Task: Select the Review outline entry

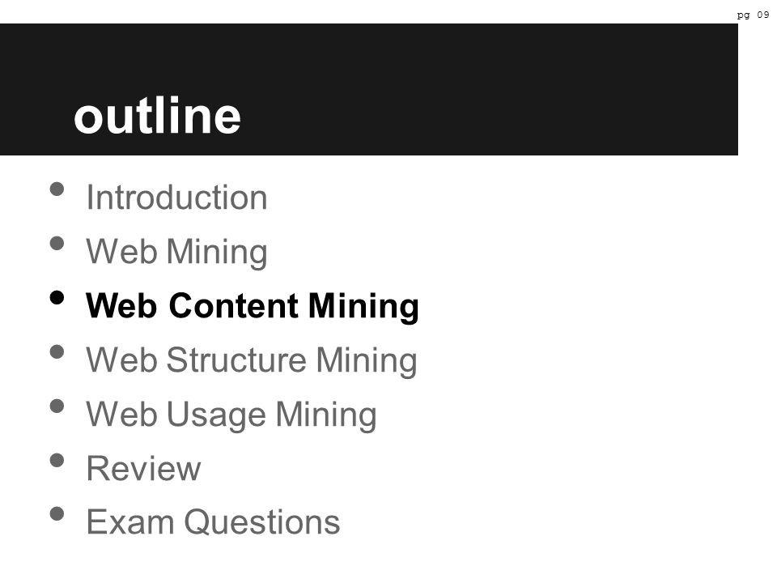Action: (143, 468)
